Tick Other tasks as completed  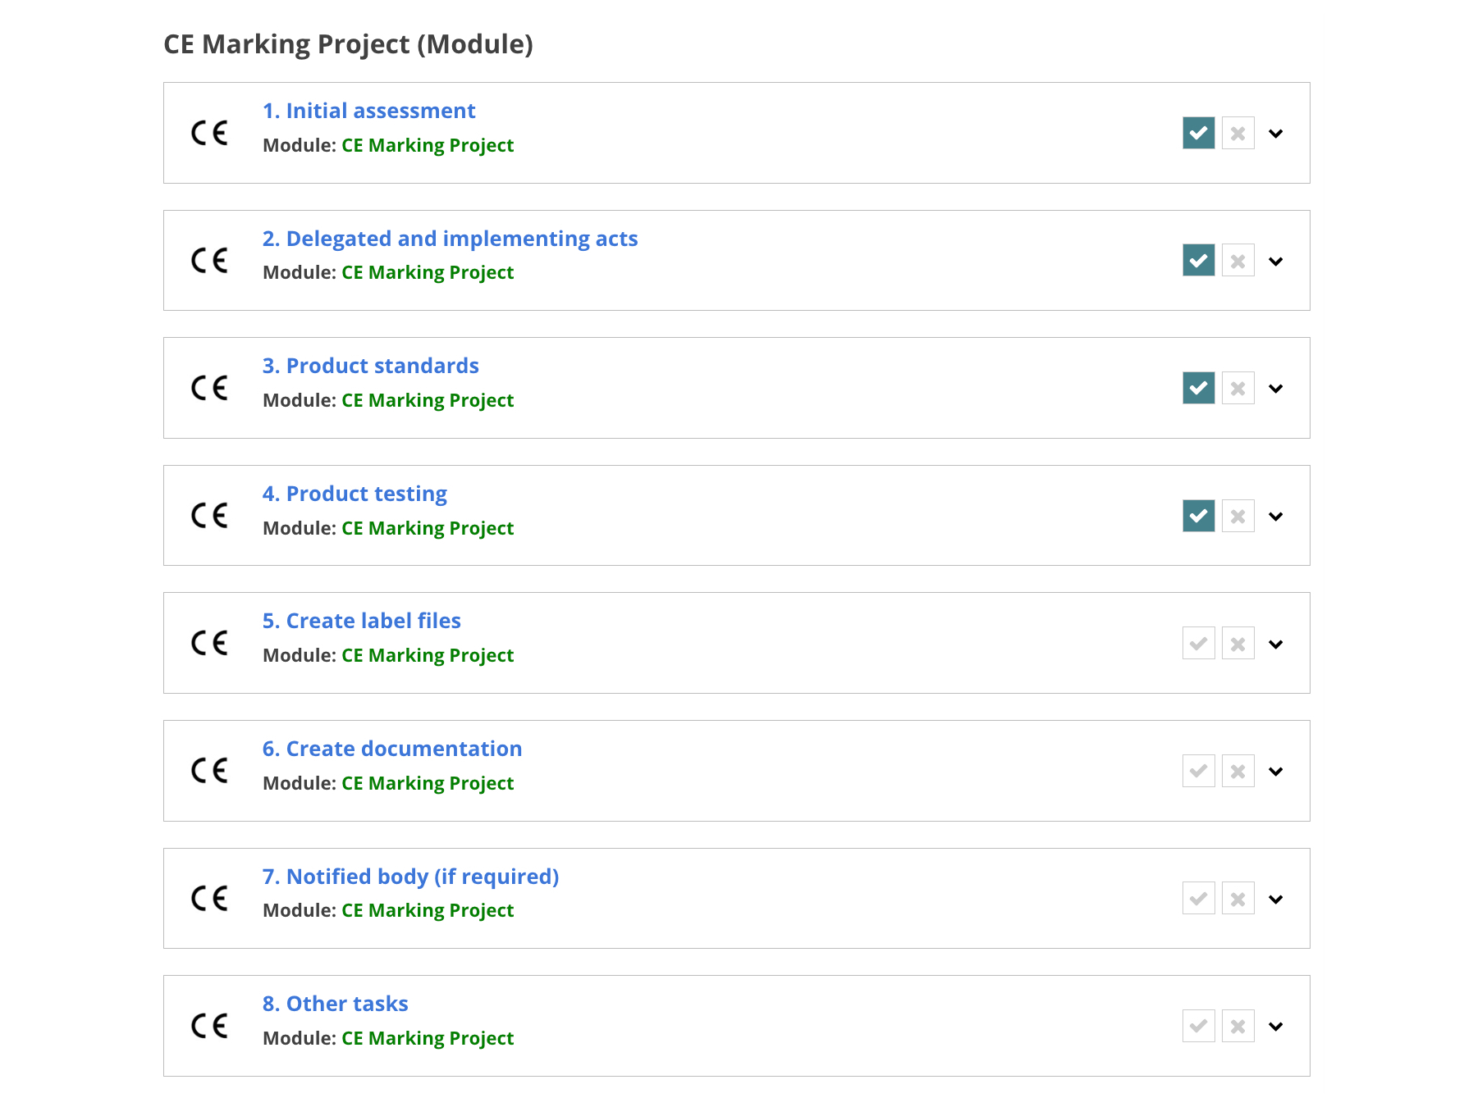[1199, 1026]
